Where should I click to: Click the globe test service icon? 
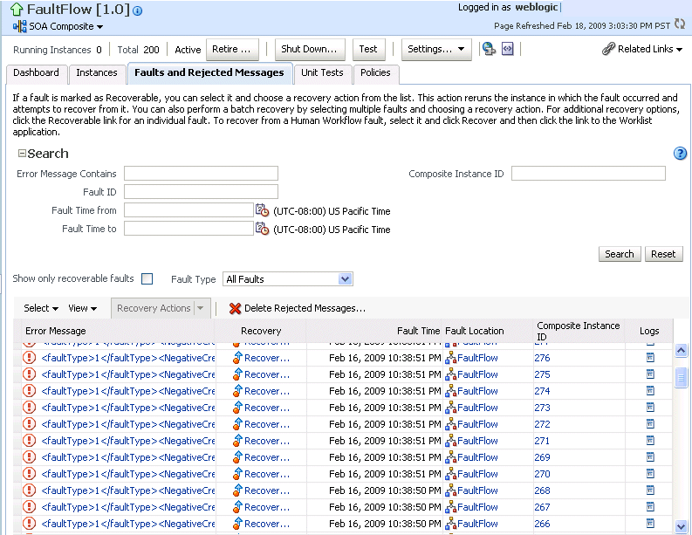(x=489, y=49)
